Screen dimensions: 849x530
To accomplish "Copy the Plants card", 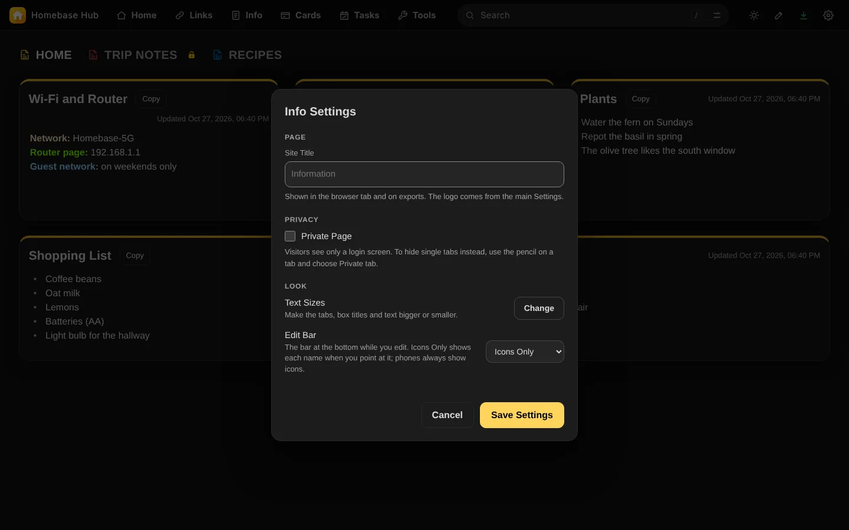I will pos(640,99).
